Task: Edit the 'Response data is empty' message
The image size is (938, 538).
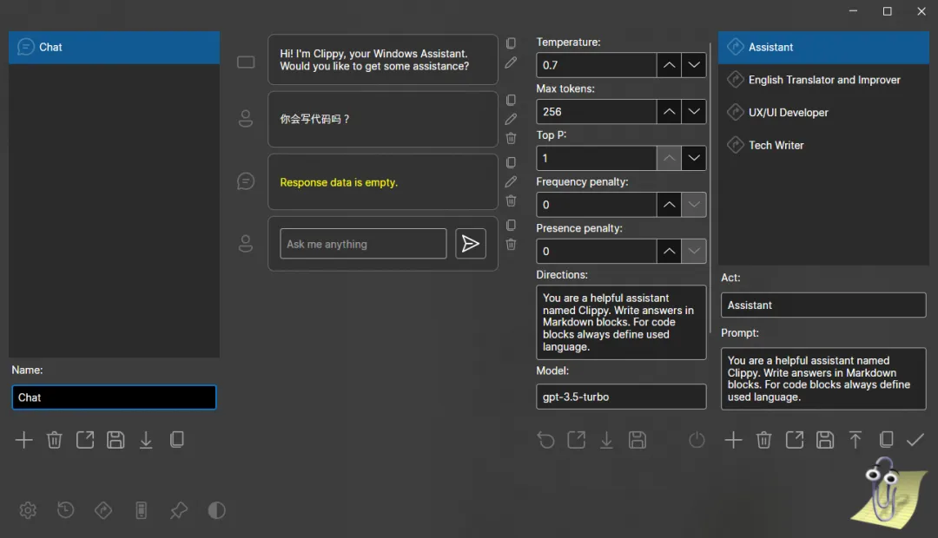Action: (x=511, y=181)
